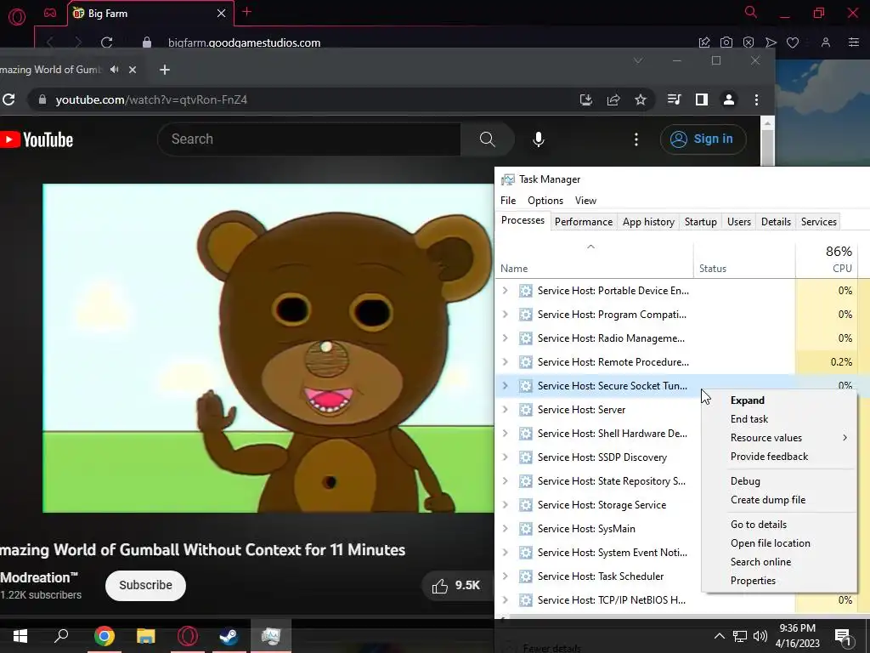This screenshot has height=653, width=870.
Task: Click YouTube search magnifier button
Action: (487, 139)
